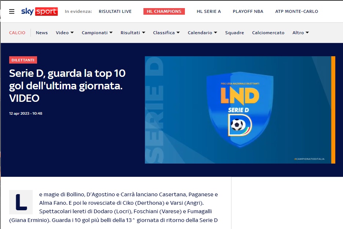Open the Squadre menu item

[234, 33]
